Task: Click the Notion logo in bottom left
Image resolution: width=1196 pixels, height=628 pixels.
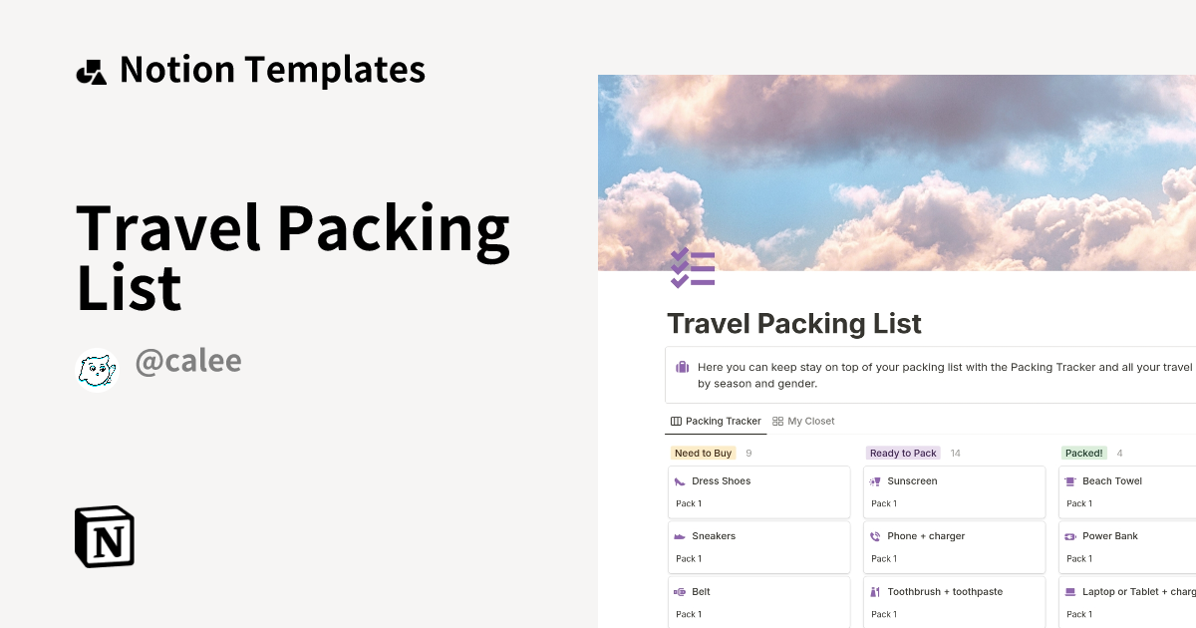Action: click(104, 536)
